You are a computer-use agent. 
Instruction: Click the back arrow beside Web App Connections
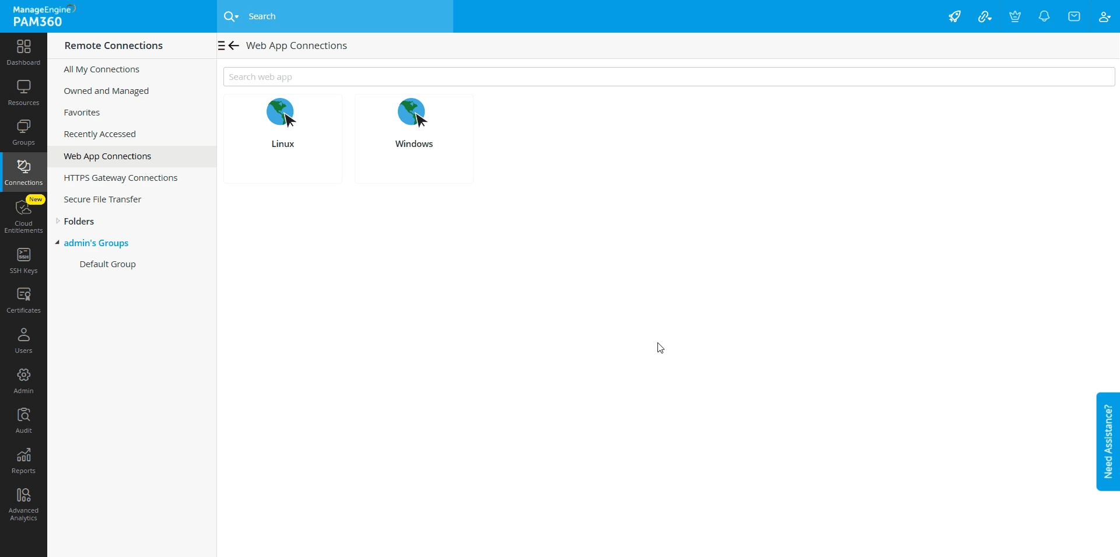235,45
